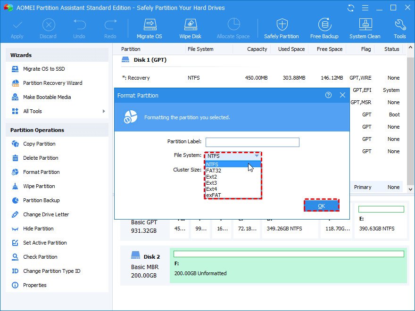The width and height of the screenshot is (415, 311).
Task: Pick Ext4 from the file system options
Action: click(x=212, y=189)
